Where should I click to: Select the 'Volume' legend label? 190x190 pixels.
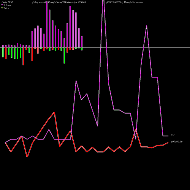pyautogui.click(x=7, y=5)
